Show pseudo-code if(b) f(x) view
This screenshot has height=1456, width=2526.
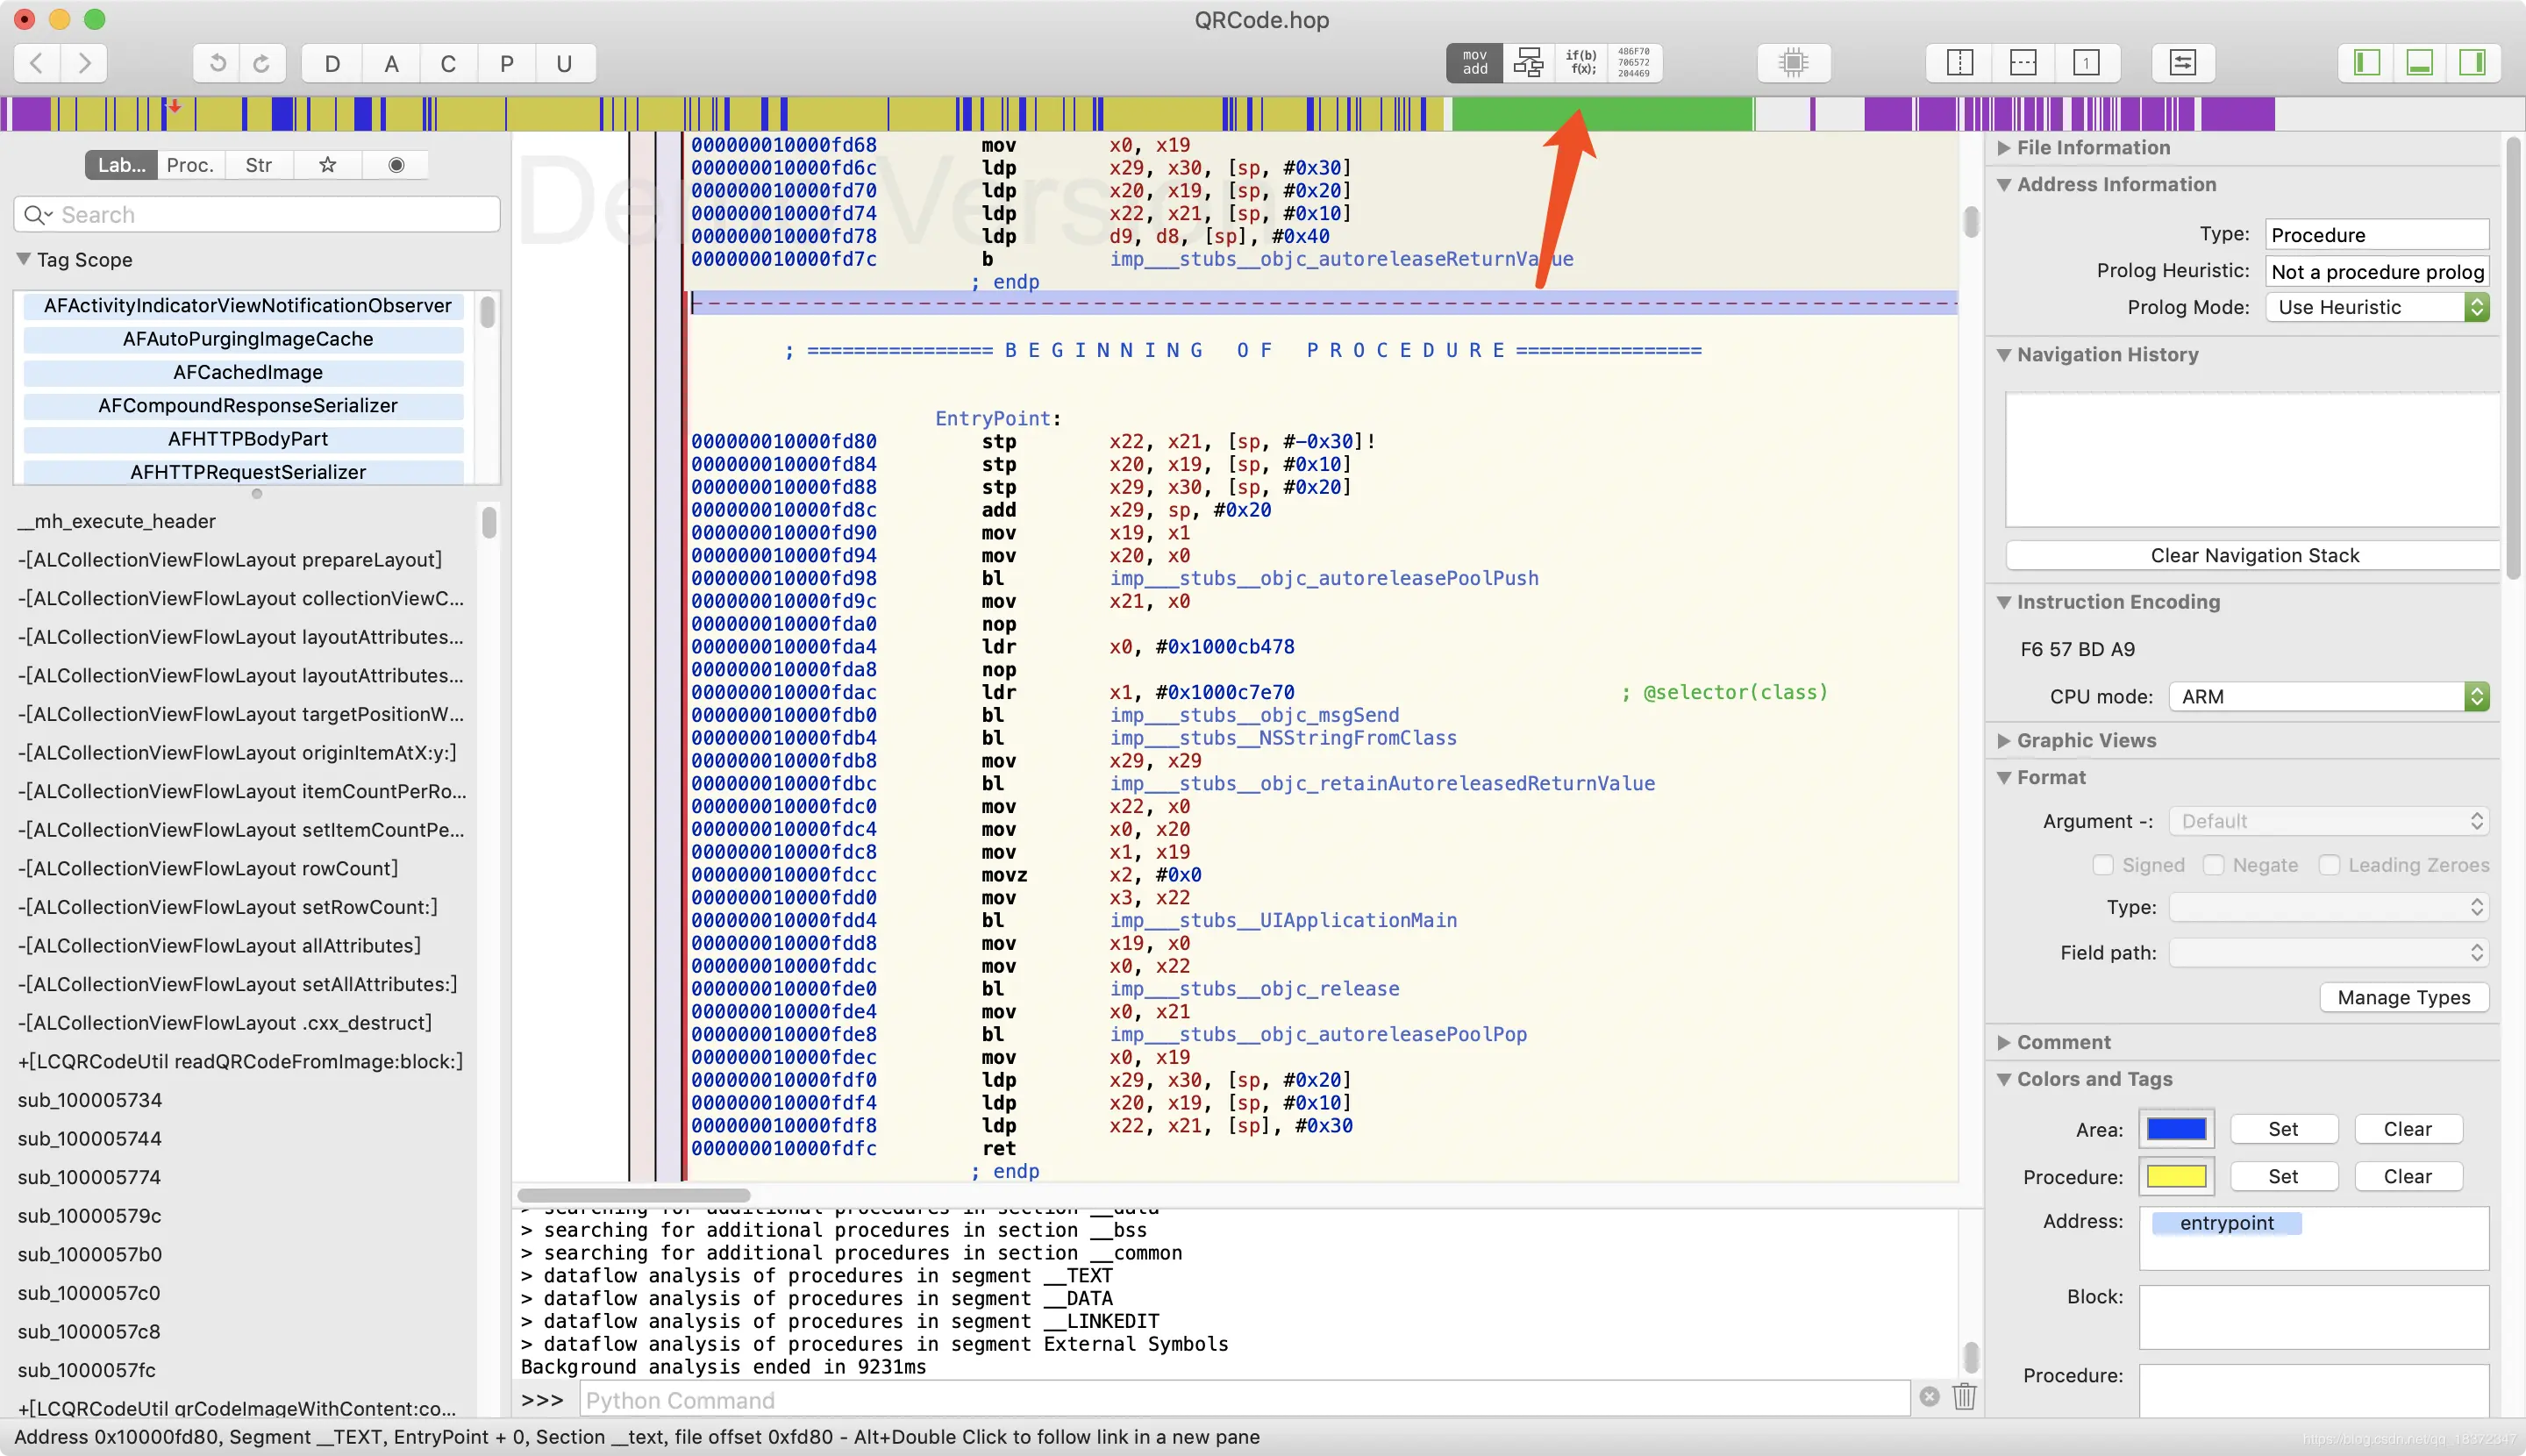tap(1580, 62)
